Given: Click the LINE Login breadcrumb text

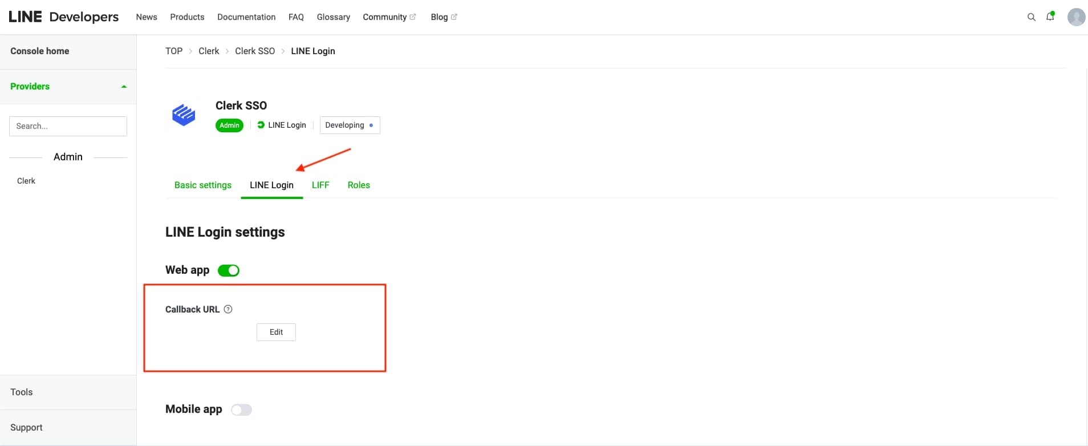Looking at the screenshot, I should (x=313, y=51).
